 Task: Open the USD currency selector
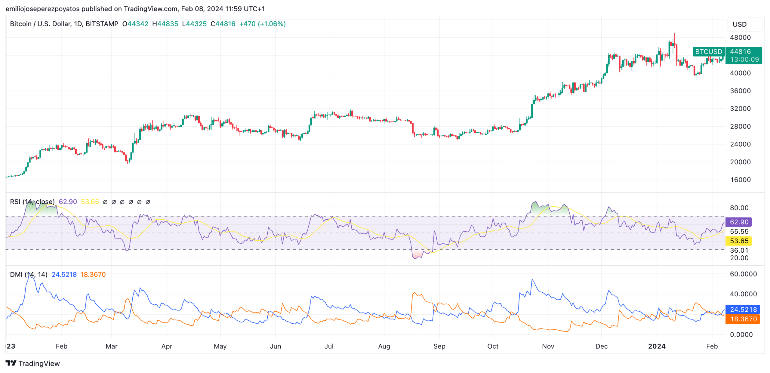(x=744, y=24)
